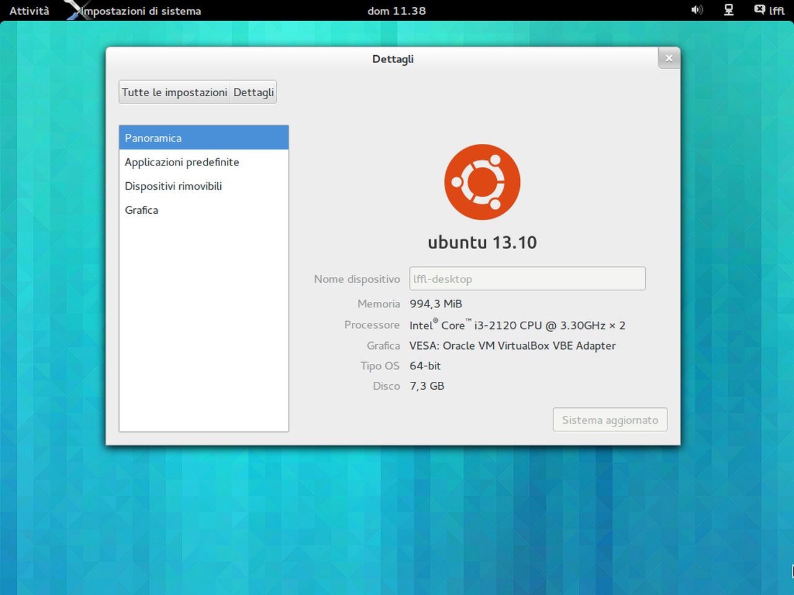Click the processor value Intel Core i3-2120
This screenshot has height=595, width=794.
pyautogui.click(x=517, y=325)
